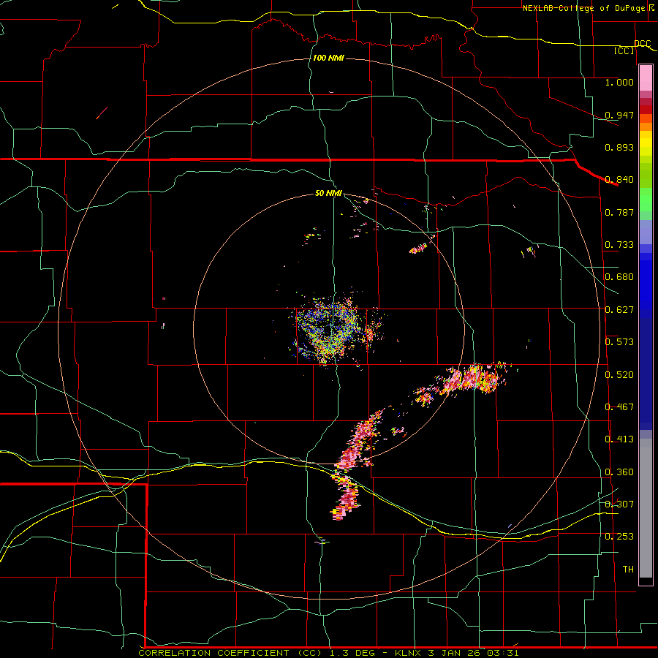Pick the pink segment of the color bar

point(646,78)
